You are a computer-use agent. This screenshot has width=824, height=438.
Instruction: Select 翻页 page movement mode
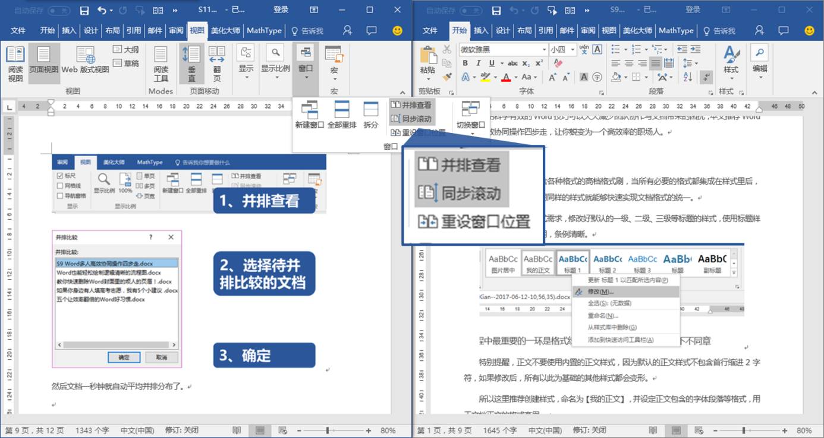218,64
